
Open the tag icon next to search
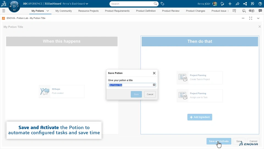[x=162, y=4]
